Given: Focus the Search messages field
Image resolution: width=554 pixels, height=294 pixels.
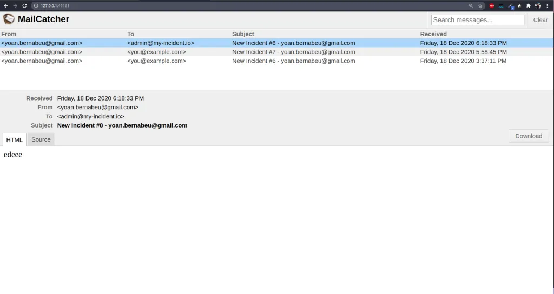Looking at the screenshot, I should [x=477, y=20].
